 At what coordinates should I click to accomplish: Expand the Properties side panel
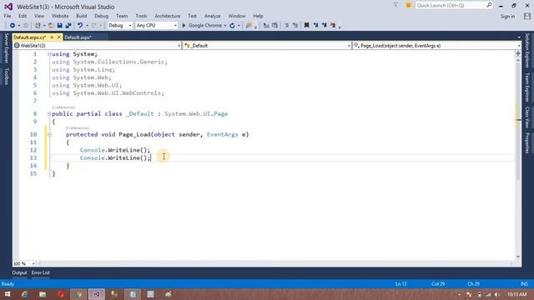pos(527,142)
